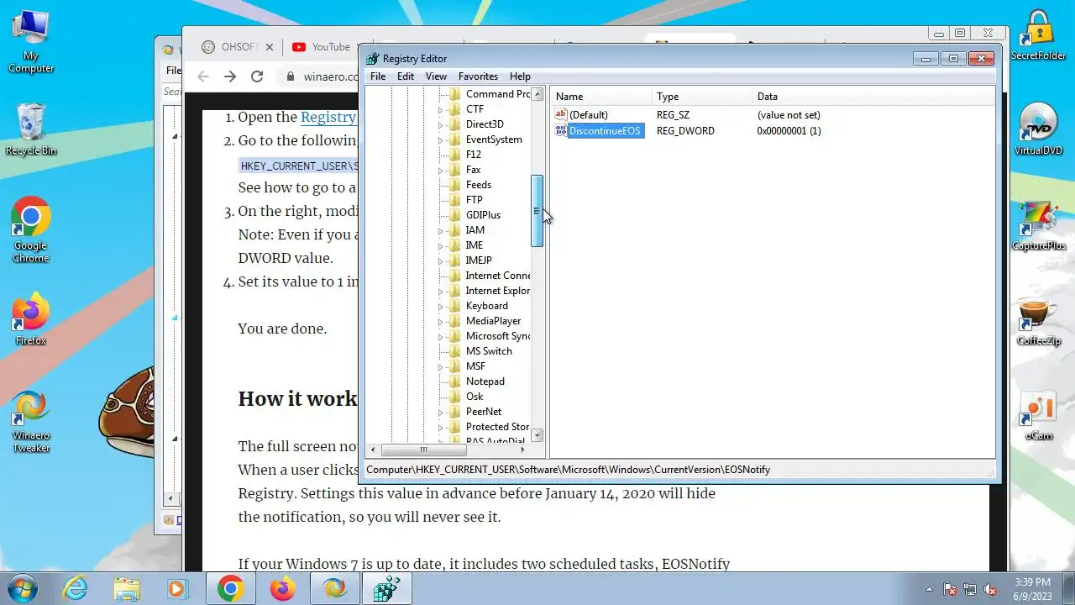Reload the winaero page in Chrome
The width and height of the screenshot is (1075, 605).
click(257, 76)
